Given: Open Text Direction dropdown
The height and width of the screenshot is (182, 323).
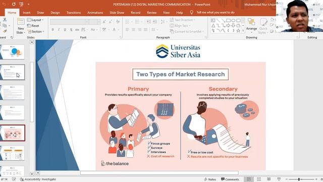Looking at the screenshot, I should click(x=183, y=20).
